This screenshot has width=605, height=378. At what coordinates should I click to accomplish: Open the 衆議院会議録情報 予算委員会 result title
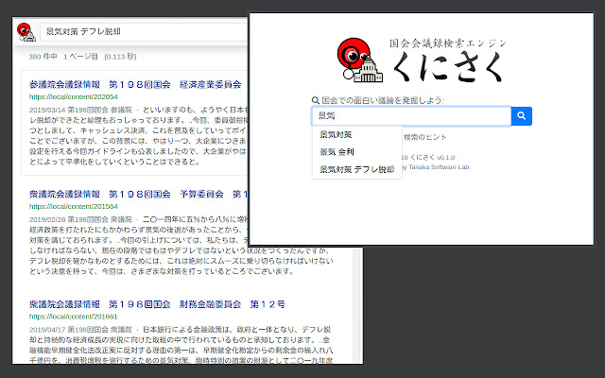pyautogui.click(x=138, y=194)
